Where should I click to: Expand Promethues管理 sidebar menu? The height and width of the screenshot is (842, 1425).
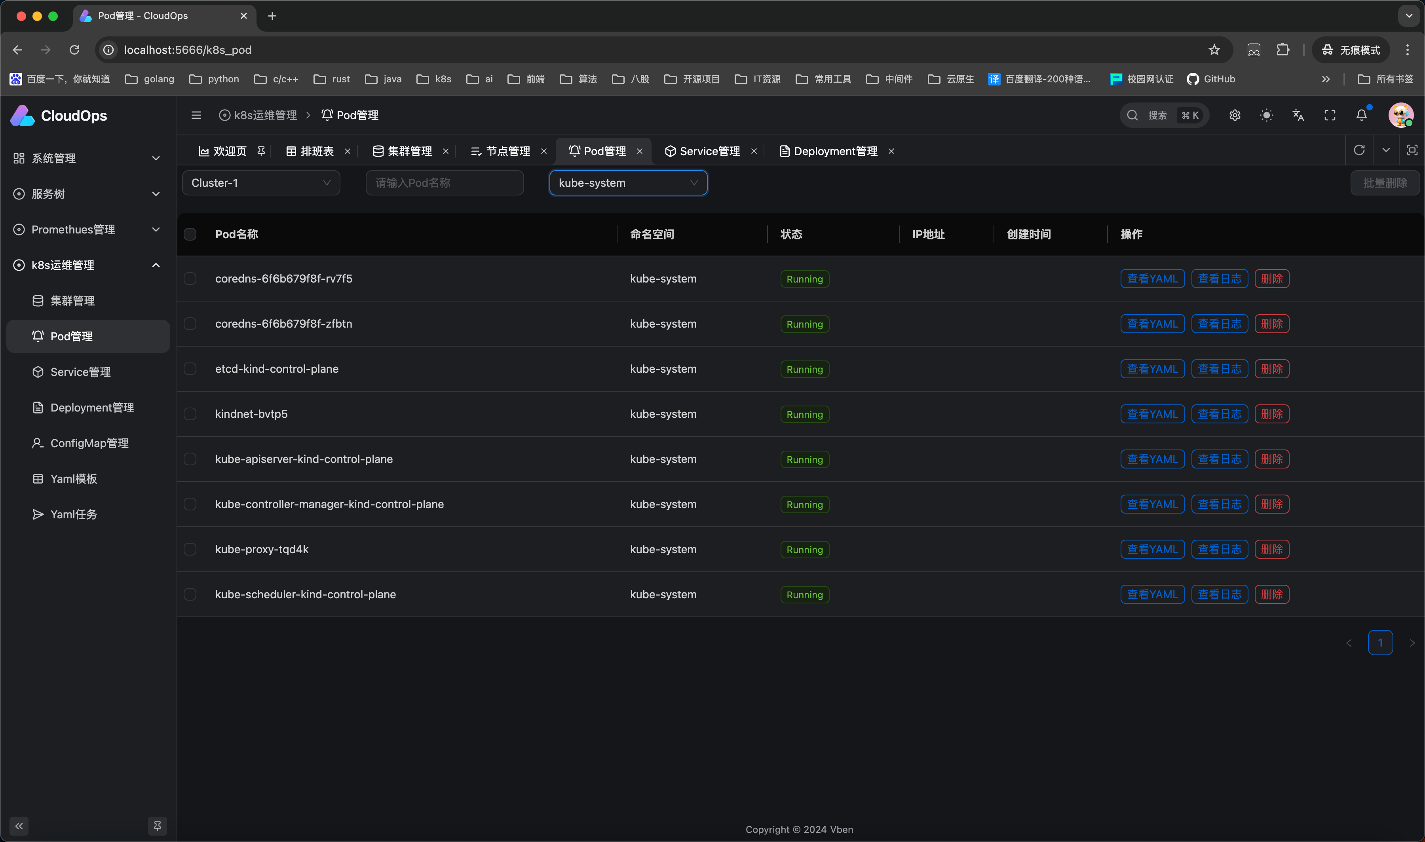88,230
